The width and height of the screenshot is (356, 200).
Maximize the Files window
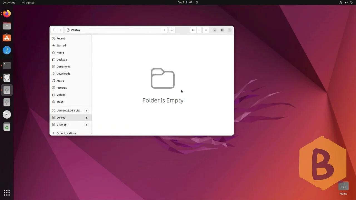222,30
